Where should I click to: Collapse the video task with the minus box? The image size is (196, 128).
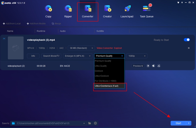[x=4, y=39]
